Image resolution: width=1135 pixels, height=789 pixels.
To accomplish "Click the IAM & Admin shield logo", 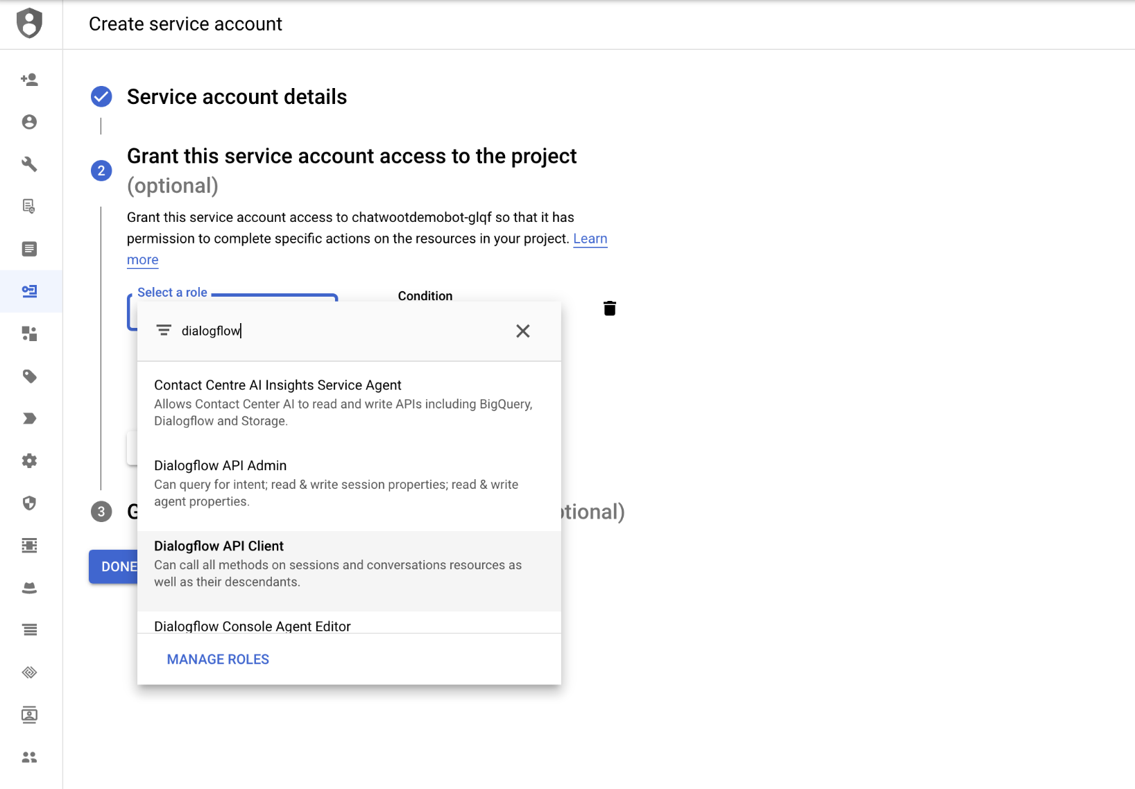I will 29,24.
